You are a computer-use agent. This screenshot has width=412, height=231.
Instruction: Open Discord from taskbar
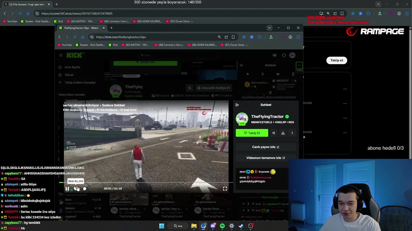[213, 226]
